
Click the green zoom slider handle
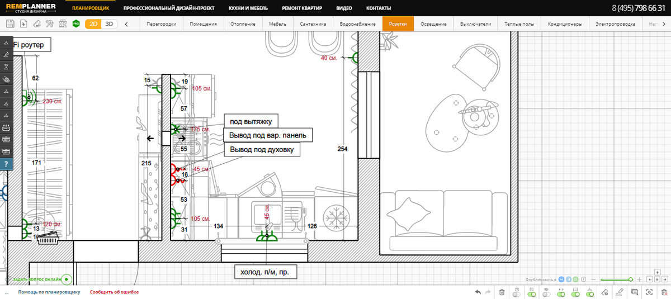(631, 279)
